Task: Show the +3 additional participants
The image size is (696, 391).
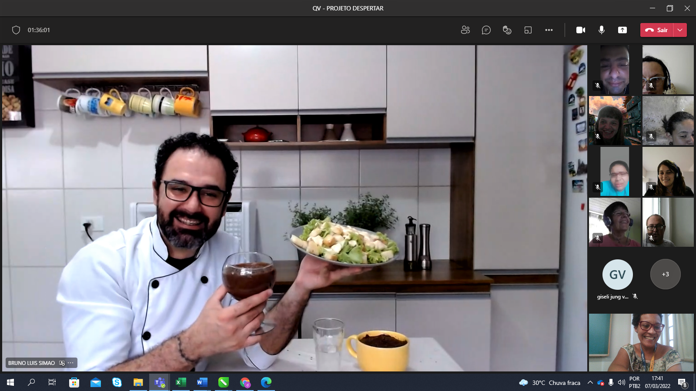Action: [665, 274]
